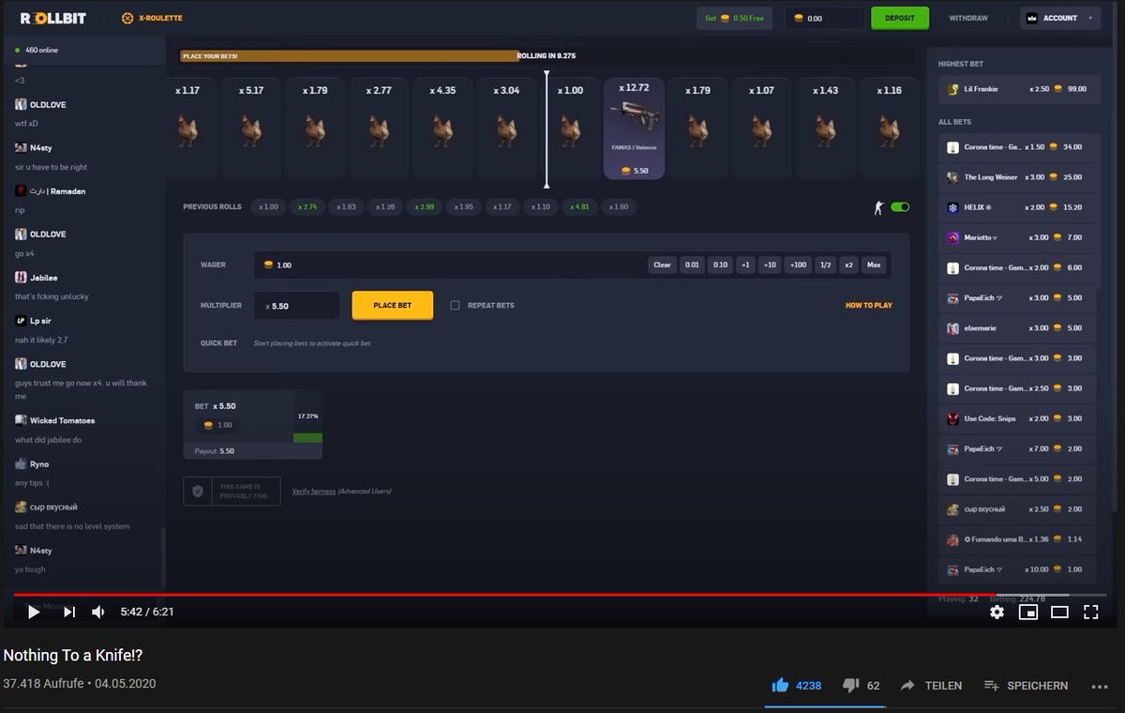The image size is (1125, 713).
Task: Switch to miniplayer mode
Action: click(1028, 612)
